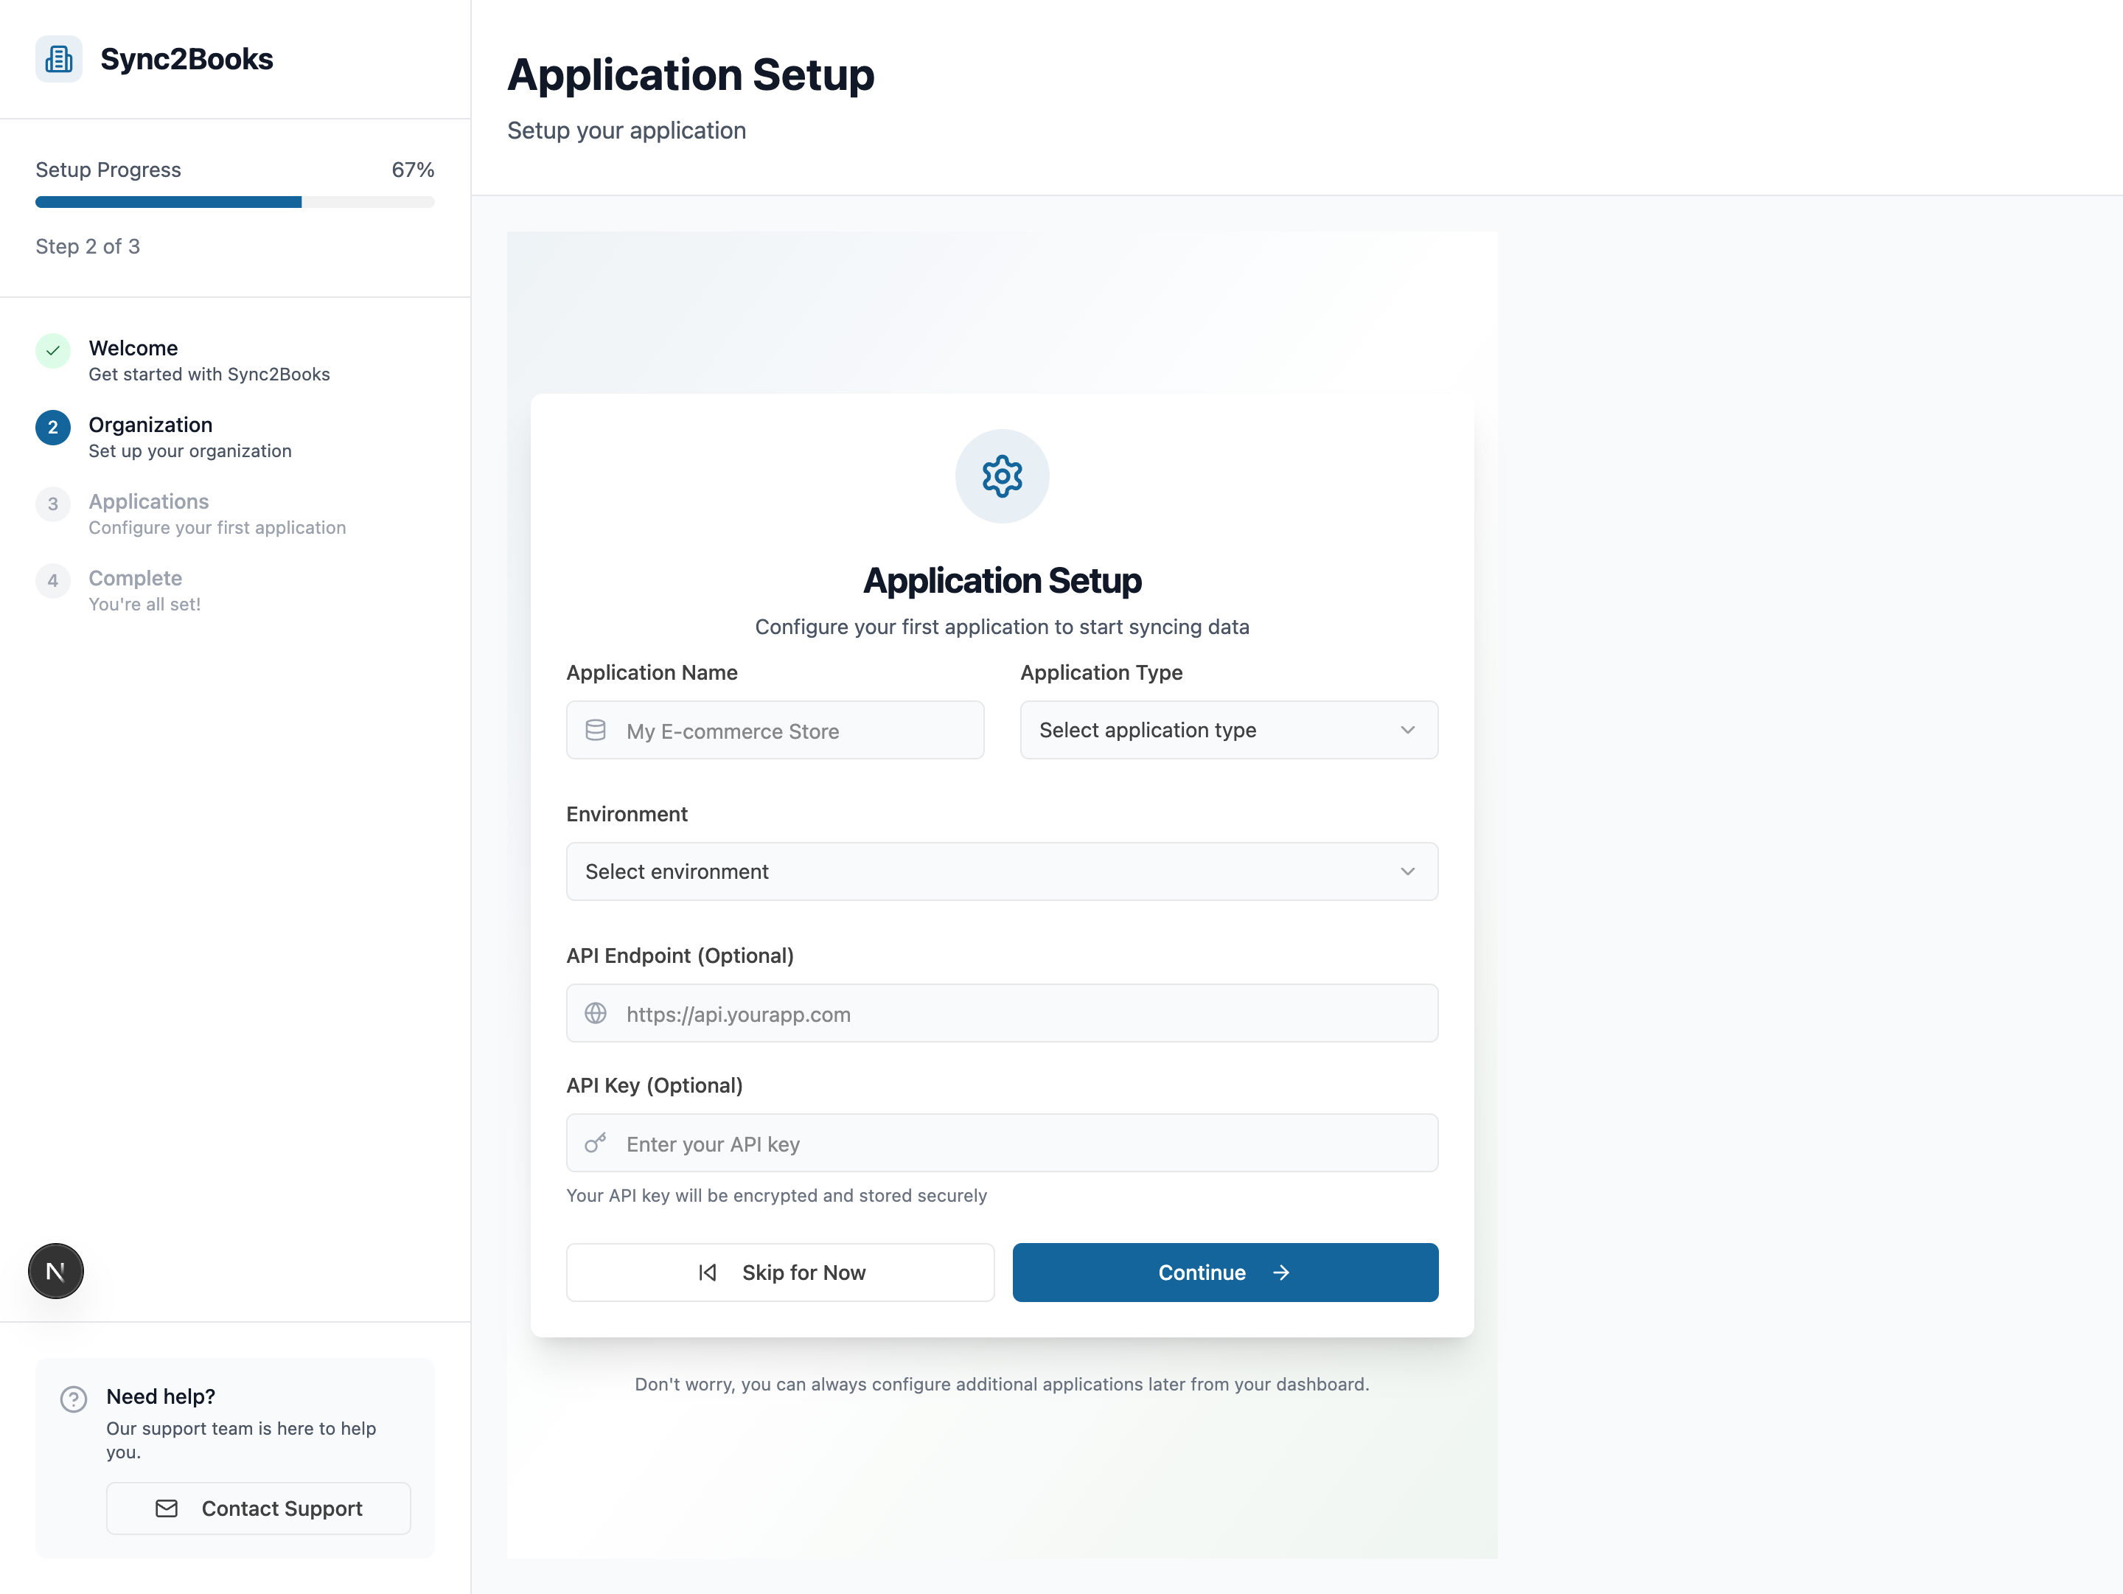Focus the Application Name input field
The image size is (2123, 1594).
coord(775,731)
